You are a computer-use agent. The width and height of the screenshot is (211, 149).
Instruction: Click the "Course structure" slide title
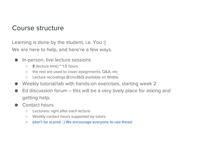pos(38,28)
